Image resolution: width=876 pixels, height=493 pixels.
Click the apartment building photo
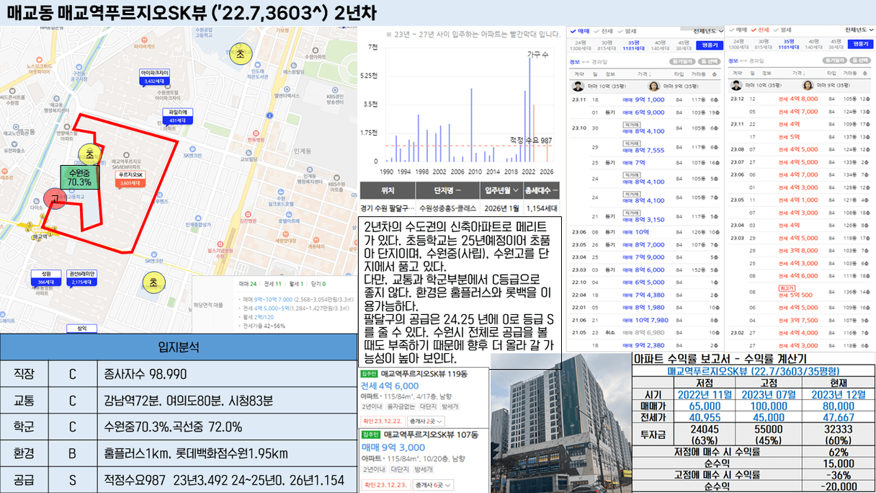pyautogui.click(x=560, y=423)
